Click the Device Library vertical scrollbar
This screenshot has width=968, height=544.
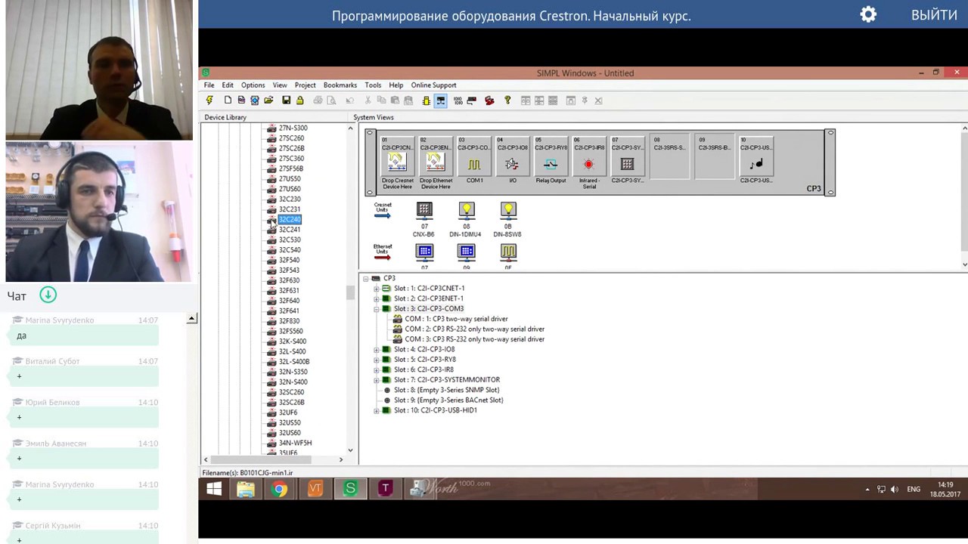tap(350, 293)
